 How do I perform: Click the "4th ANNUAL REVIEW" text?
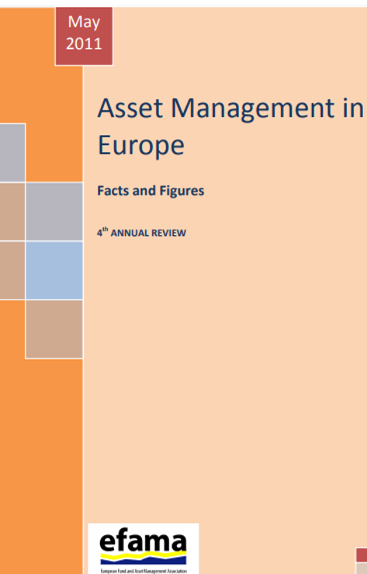141,233
